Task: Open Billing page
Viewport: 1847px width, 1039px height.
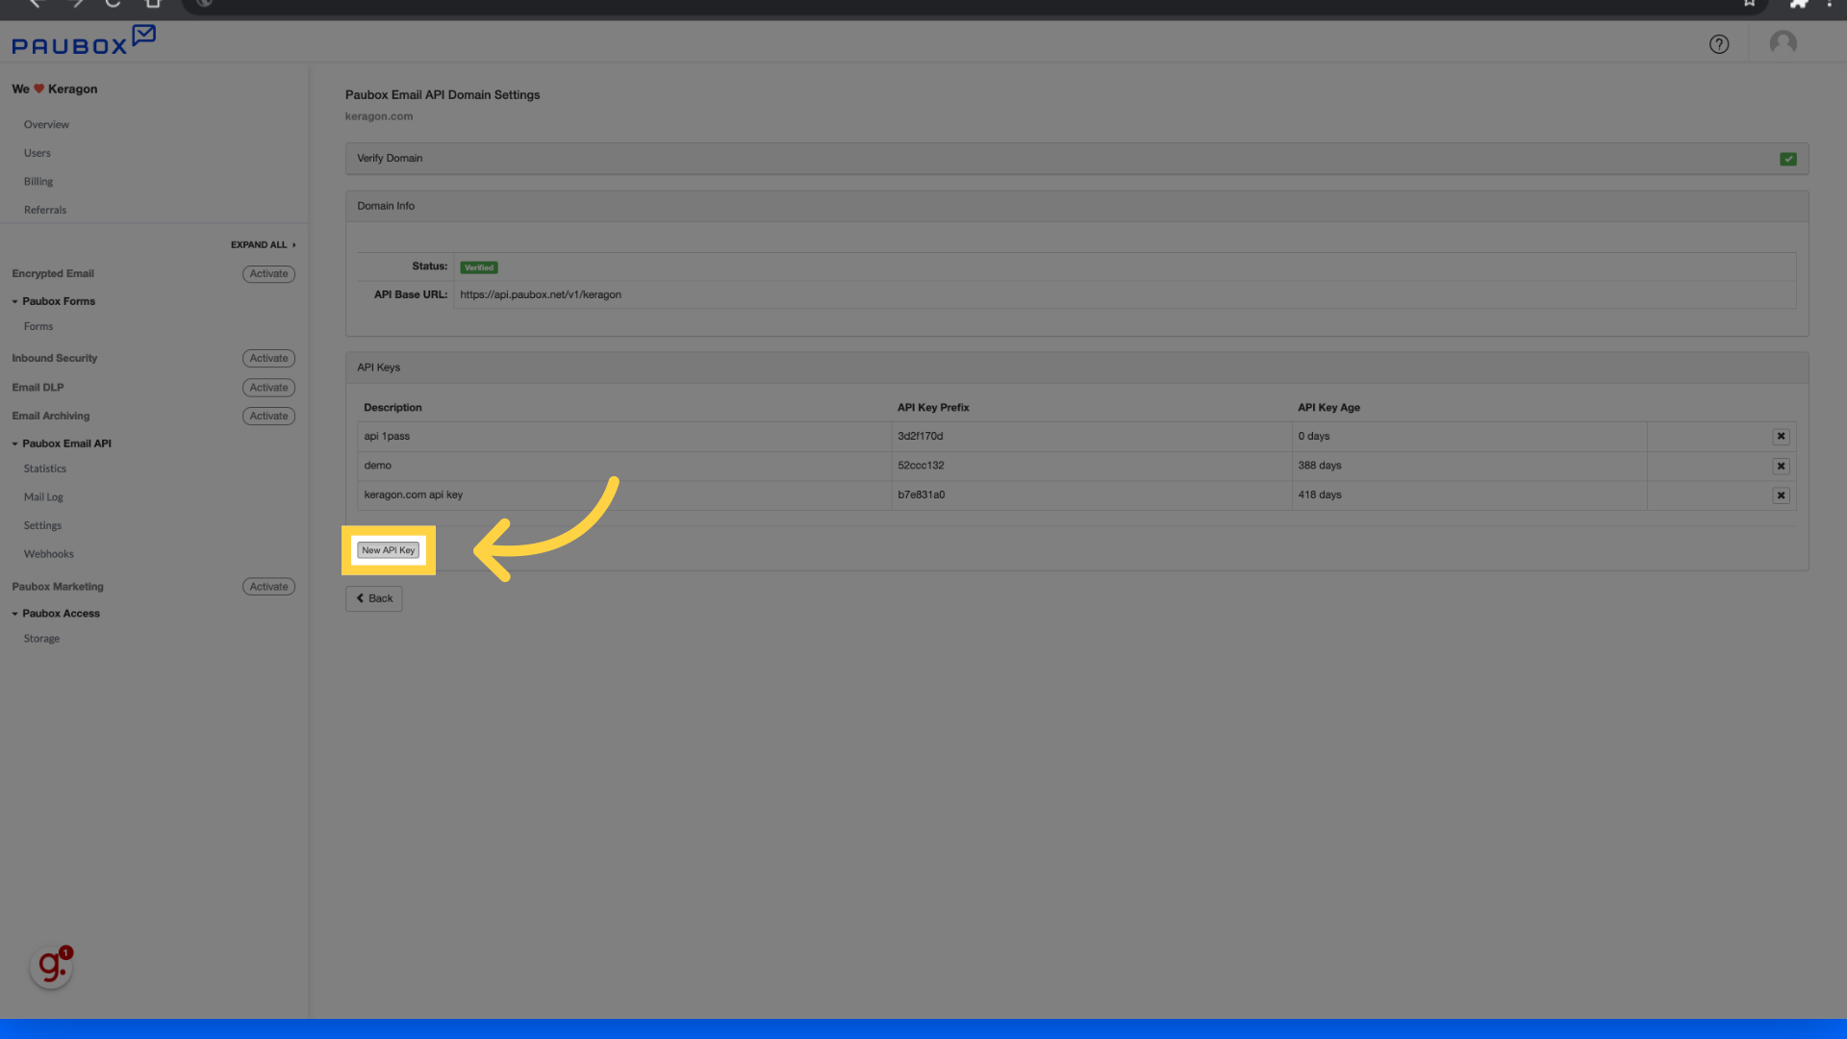Action: tap(38, 182)
